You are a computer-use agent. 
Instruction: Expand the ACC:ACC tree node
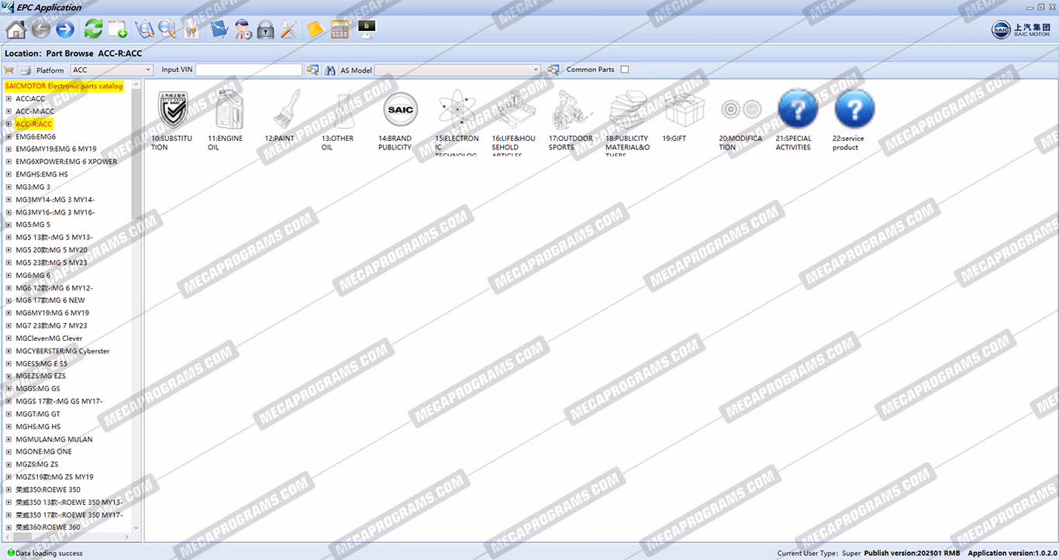click(x=9, y=98)
